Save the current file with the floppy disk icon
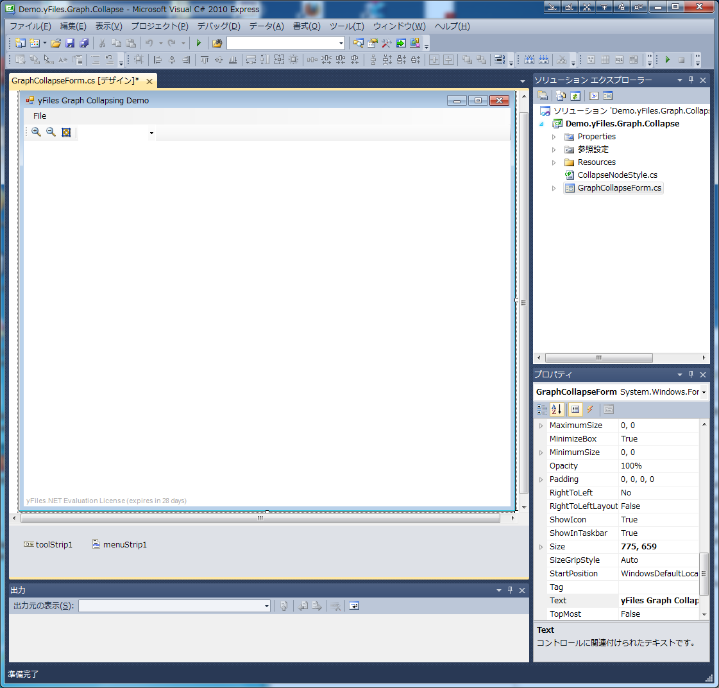Screen dimensions: 719x688 70,43
